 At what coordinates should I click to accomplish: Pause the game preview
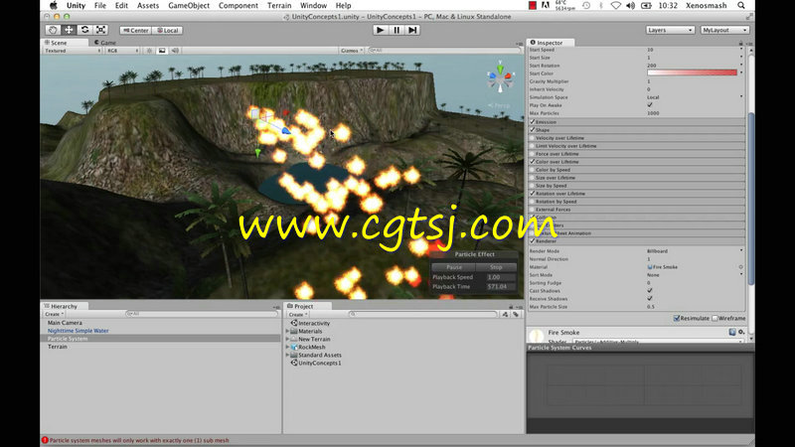(397, 30)
